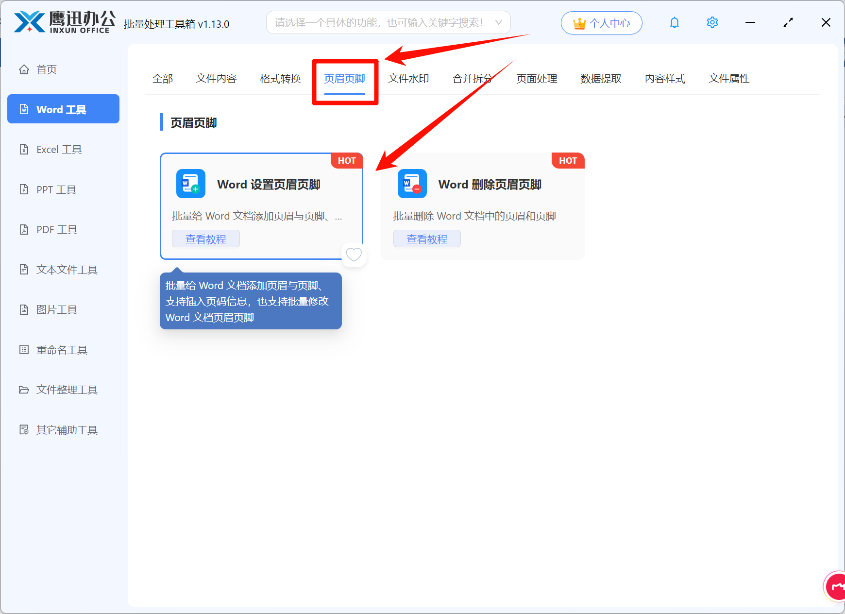The height and width of the screenshot is (614, 845).
Task: Switch to the 文件水印 tab
Action: (408, 79)
